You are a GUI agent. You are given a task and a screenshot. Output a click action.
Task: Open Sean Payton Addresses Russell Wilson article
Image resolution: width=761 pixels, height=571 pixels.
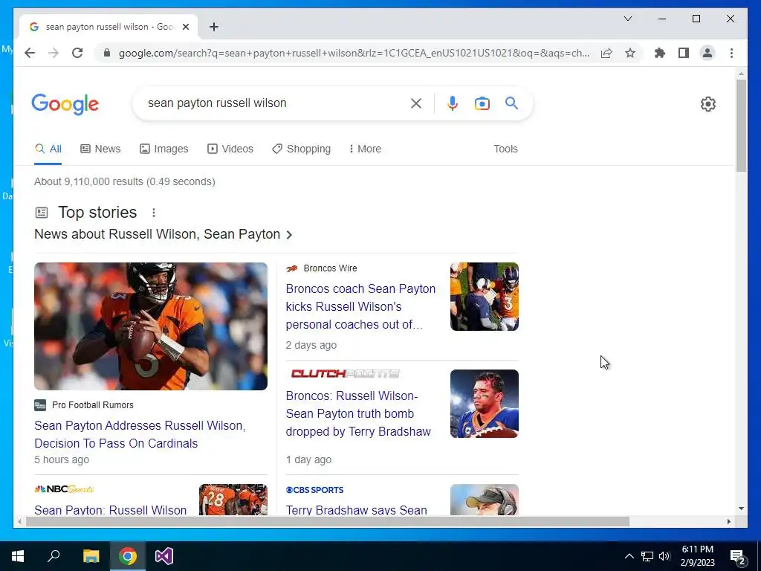click(140, 434)
